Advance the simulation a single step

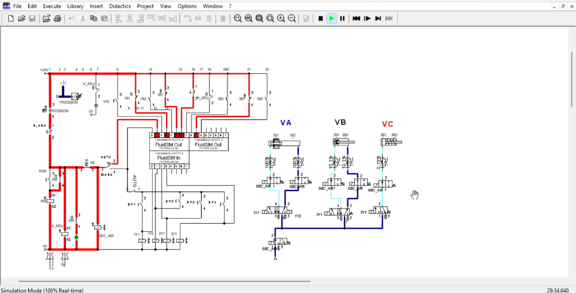(x=367, y=19)
